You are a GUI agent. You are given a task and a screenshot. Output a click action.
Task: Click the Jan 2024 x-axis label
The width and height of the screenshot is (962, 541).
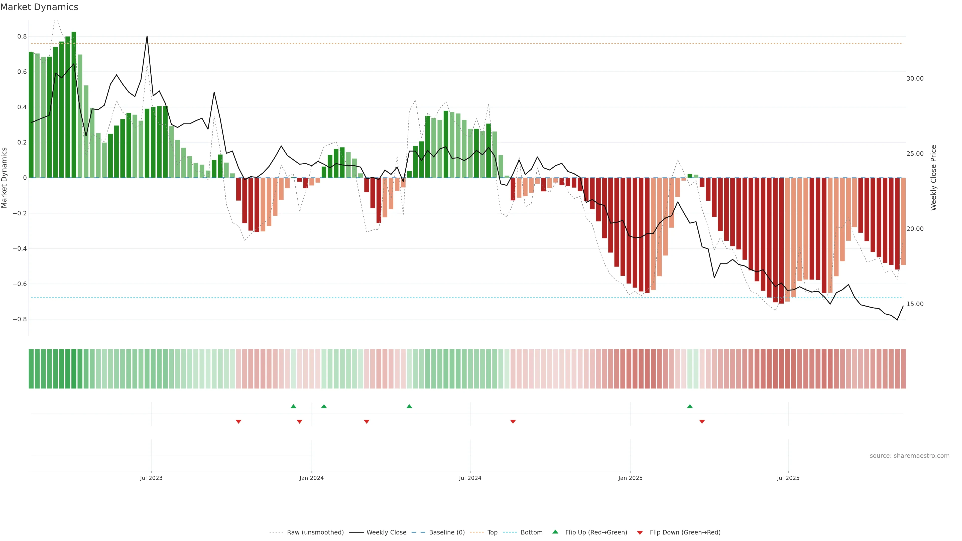311,478
